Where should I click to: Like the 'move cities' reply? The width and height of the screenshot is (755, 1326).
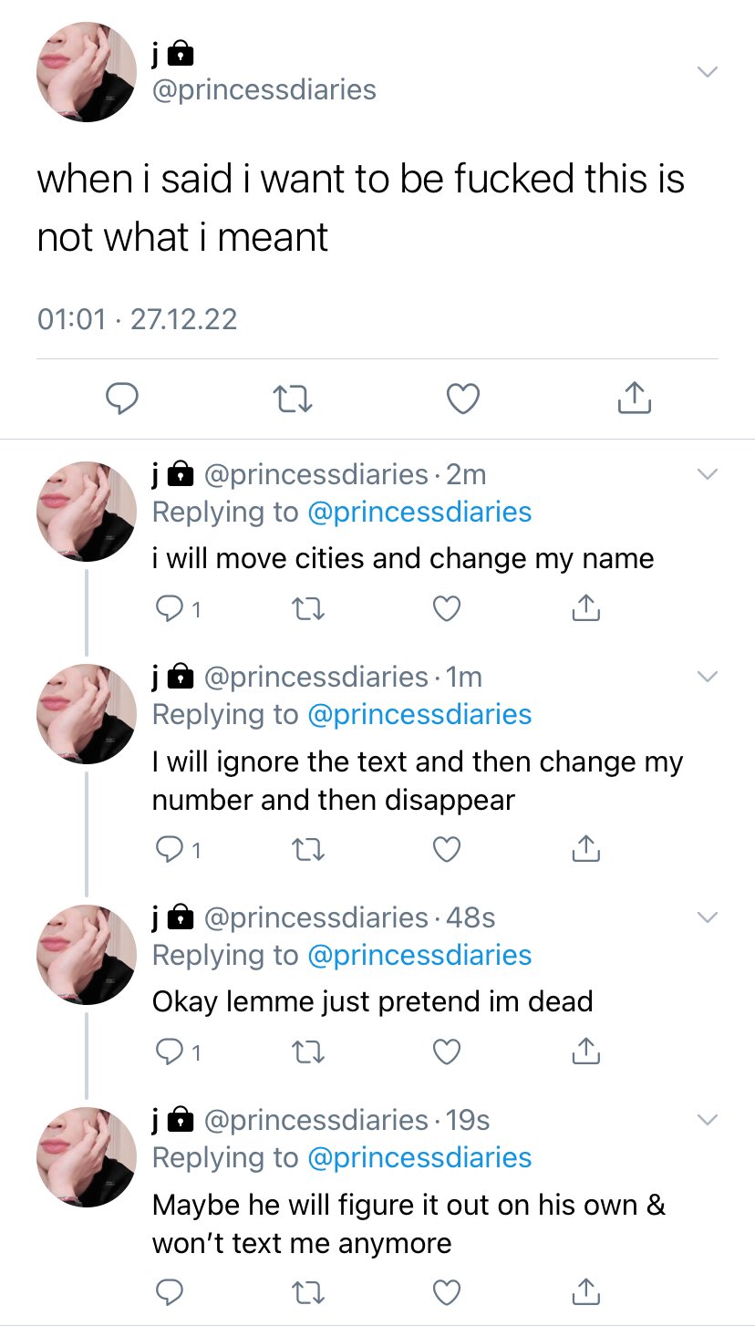click(x=446, y=608)
